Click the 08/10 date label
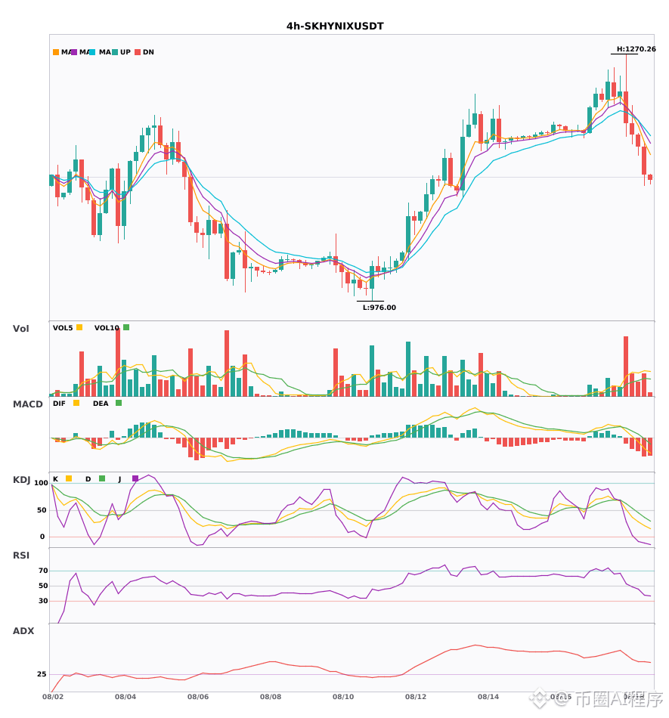Image resolution: width=669 pixels, height=718 pixels. click(x=343, y=697)
